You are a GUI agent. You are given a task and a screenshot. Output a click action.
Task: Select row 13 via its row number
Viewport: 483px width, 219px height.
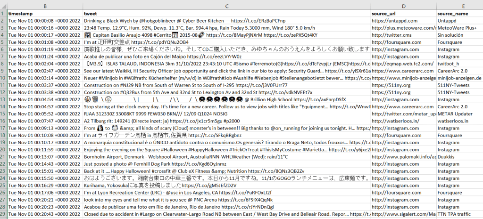3,100
